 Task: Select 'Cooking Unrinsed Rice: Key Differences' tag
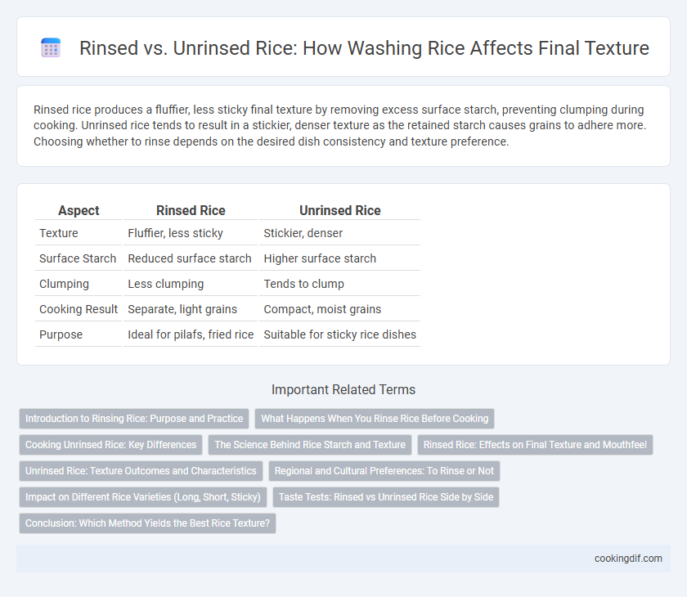[111, 445]
